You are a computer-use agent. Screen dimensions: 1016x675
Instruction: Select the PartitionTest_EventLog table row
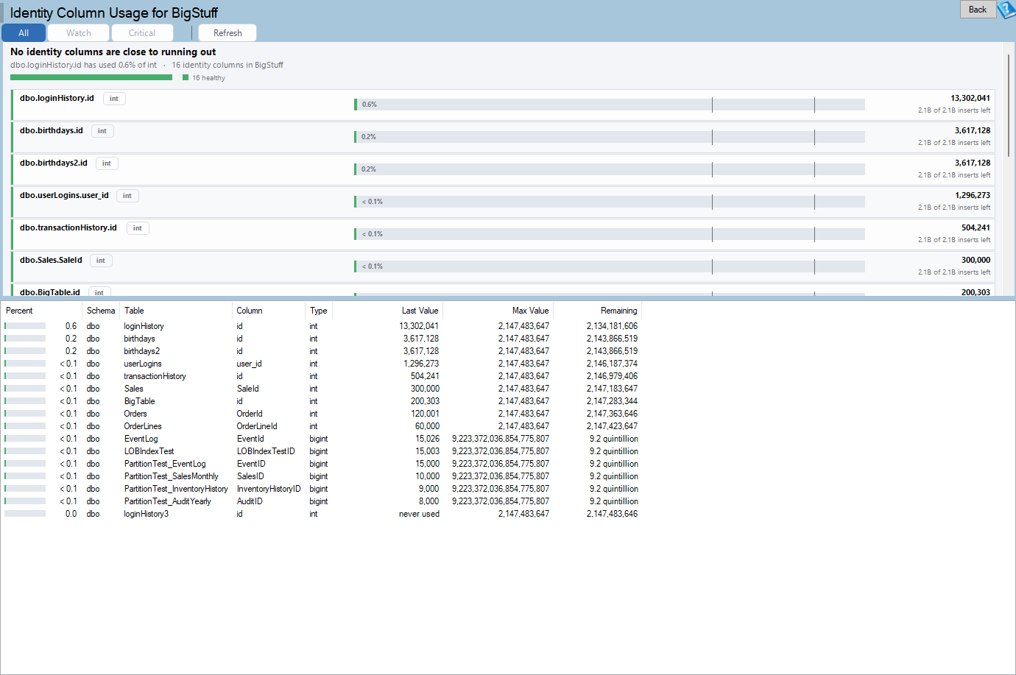coord(322,464)
